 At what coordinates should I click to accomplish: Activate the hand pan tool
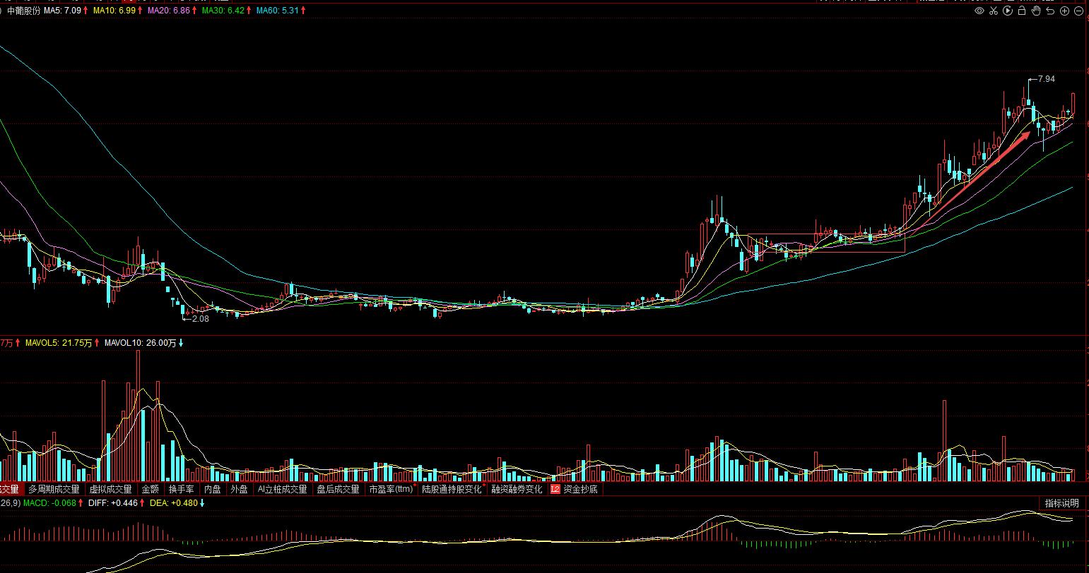(x=1036, y=11)
